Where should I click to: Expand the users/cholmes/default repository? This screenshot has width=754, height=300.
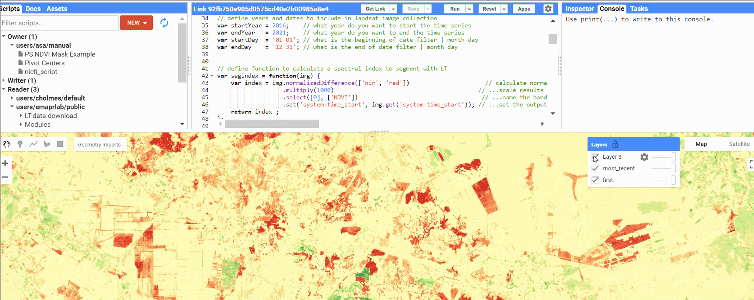coord(12,98)
